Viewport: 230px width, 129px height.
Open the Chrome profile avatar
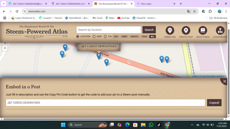220,11
